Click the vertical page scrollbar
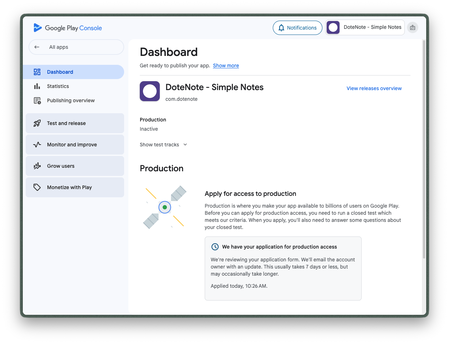The height and width of the screenshot is (344, 449). pyautogui.click(x=424, y=150)
